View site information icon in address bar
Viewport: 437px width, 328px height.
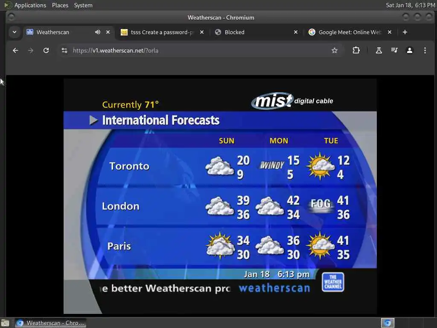(64, 50)
